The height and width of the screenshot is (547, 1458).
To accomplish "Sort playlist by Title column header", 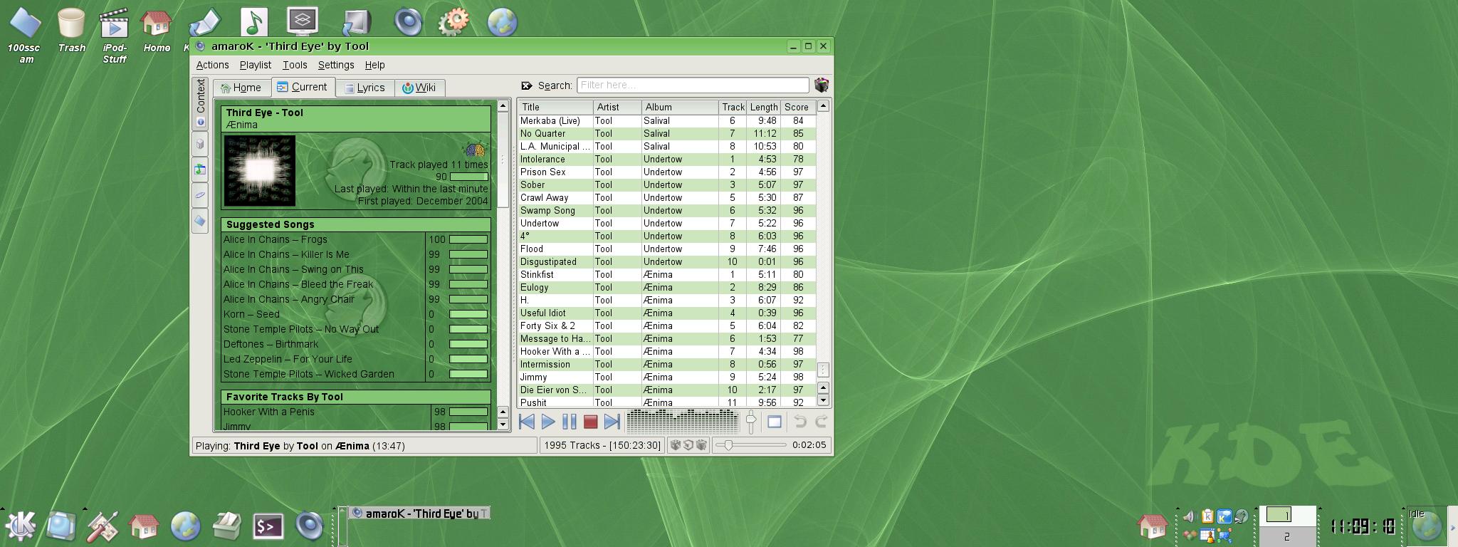I will coord(555,107).
